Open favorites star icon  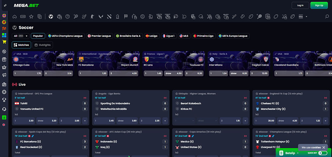point(31,17)
